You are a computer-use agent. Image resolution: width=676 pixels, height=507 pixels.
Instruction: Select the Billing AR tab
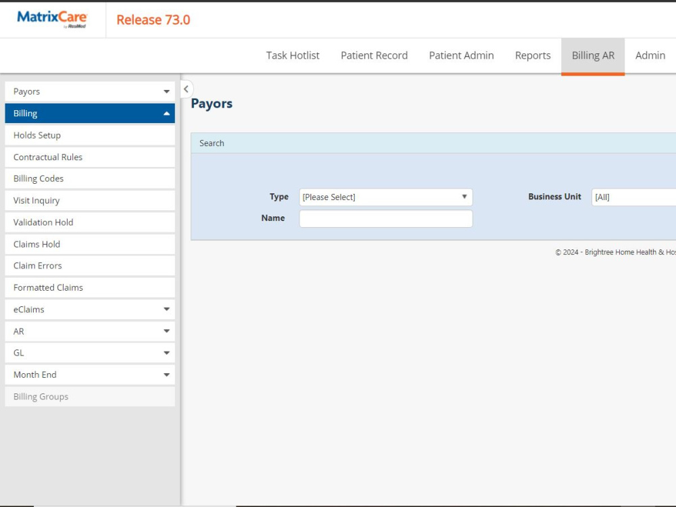coord(593,55)
